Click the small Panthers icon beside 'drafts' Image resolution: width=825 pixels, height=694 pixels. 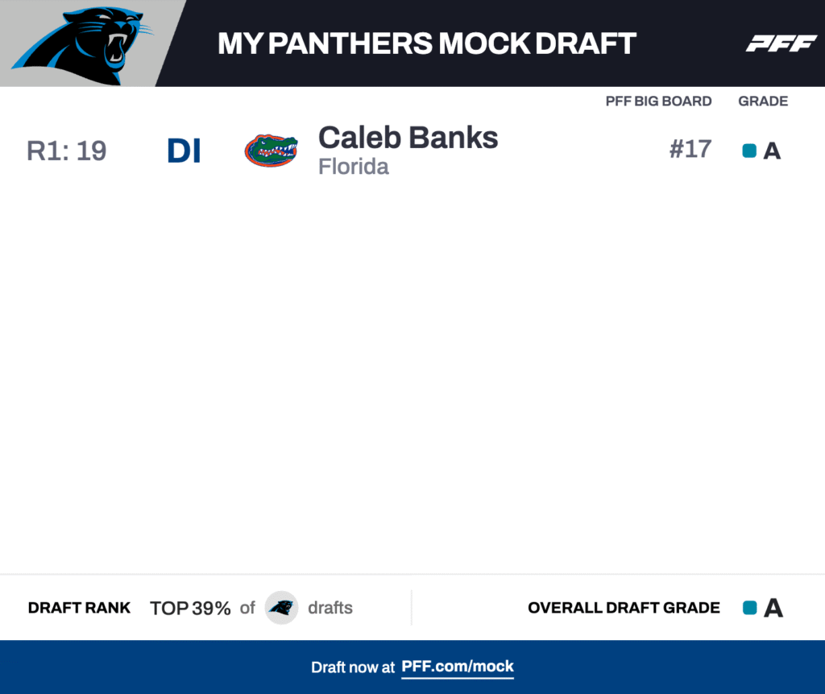(x=281, y=608)
